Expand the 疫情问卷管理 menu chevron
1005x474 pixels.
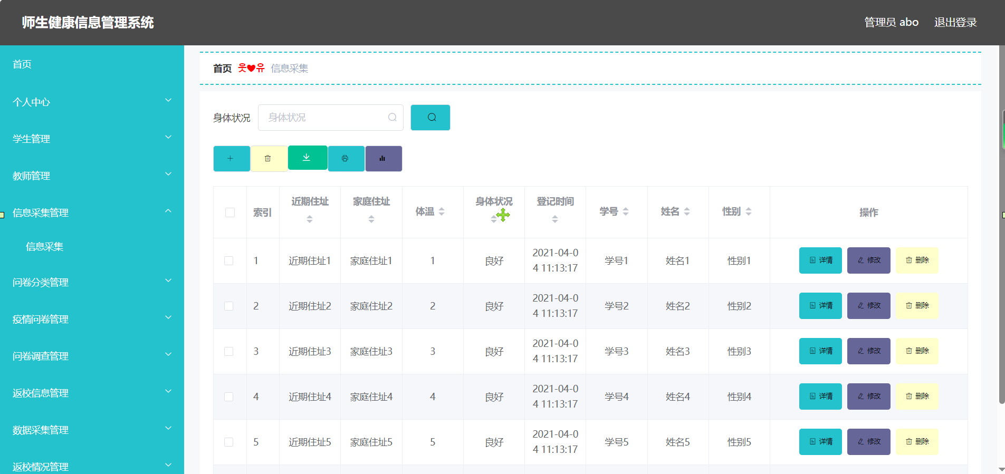click(168, 317)
